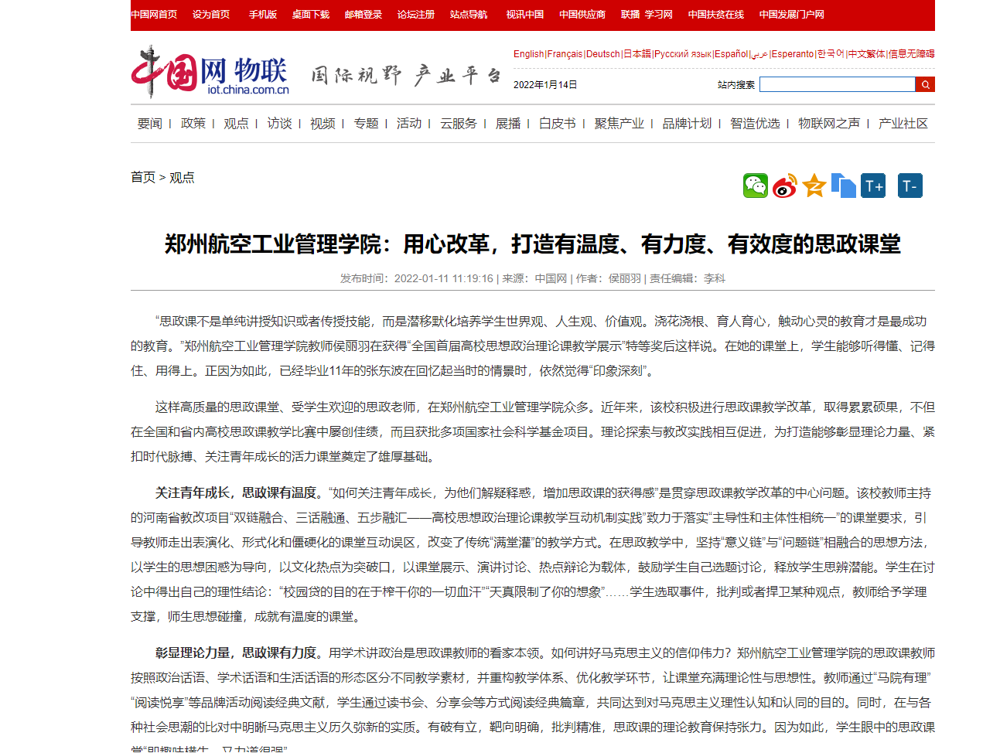Open the 中国网 物联 site logo
The width and height of the screenshot is (1000, 753).
(x=210, y=73)
